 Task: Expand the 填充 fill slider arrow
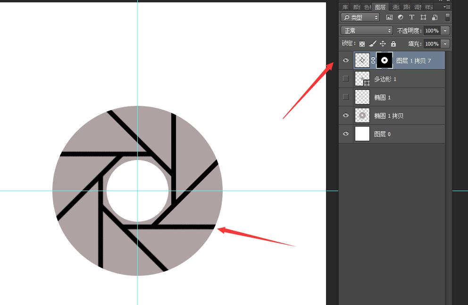point(445,44)
